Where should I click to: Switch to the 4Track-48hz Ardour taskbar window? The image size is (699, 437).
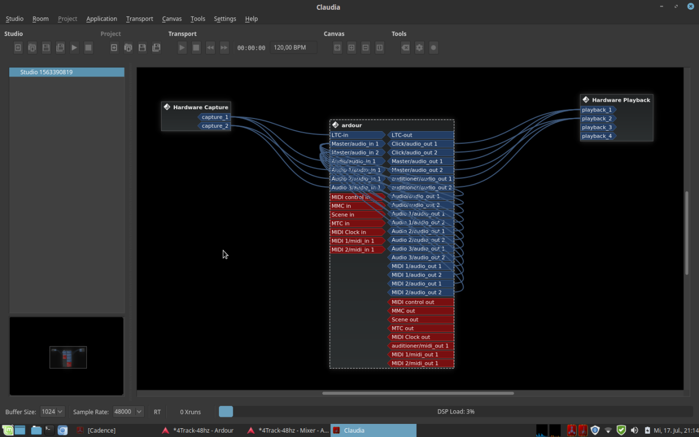198,430
